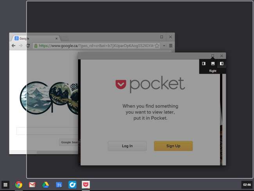The image size is (254, 191).
Task: Open system tray clock showing 02:46
Action: (247, 184)
